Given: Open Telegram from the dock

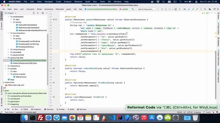Looking at the screenshot, I should click(56, 118).
